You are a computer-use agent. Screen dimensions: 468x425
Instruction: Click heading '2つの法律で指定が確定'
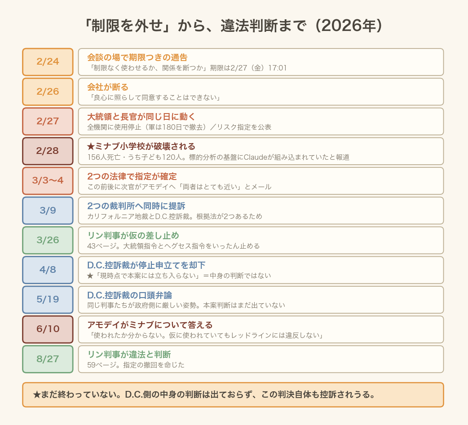coord(132,176)
